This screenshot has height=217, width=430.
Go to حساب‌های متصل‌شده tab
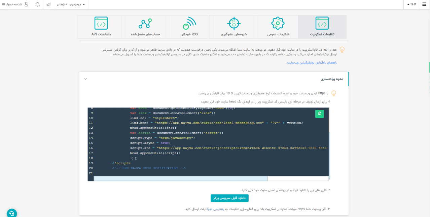tap(145, 27)
